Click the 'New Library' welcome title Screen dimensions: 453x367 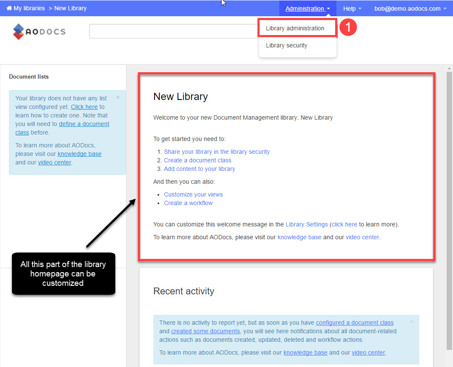tap(181, 96)
